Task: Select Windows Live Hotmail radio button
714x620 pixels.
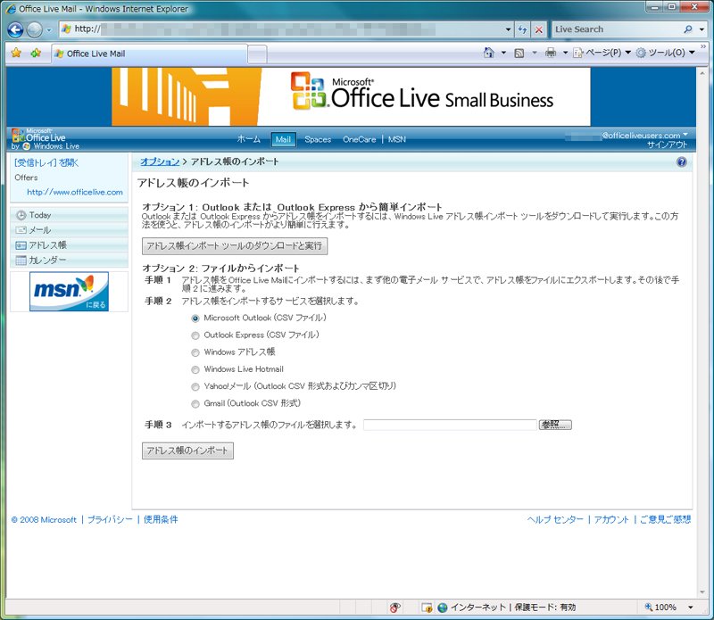Action: click(x=195, y=369)
